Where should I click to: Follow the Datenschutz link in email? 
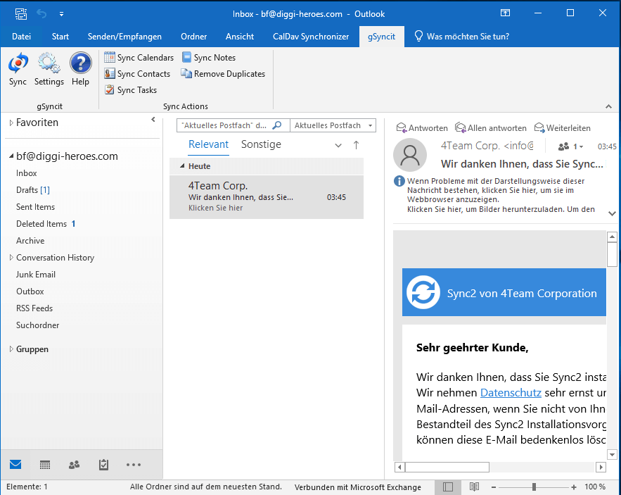point(511,393)
